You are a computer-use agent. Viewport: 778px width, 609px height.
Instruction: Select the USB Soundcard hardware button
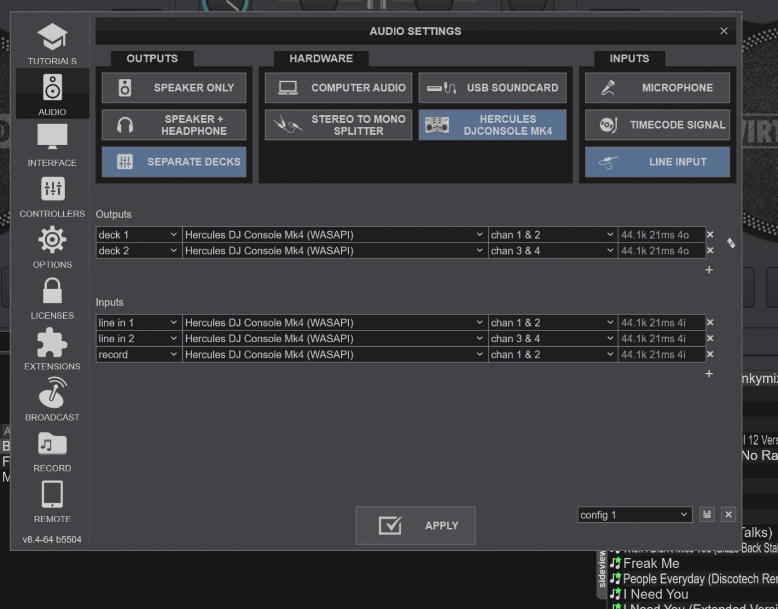pyautogui.click(x=492, y=88)
